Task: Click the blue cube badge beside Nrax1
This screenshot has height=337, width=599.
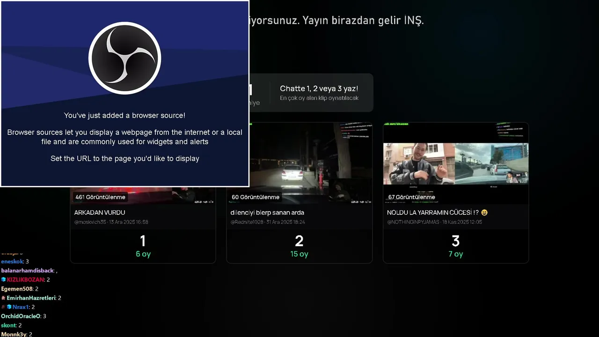Action: tap(9, 307)
